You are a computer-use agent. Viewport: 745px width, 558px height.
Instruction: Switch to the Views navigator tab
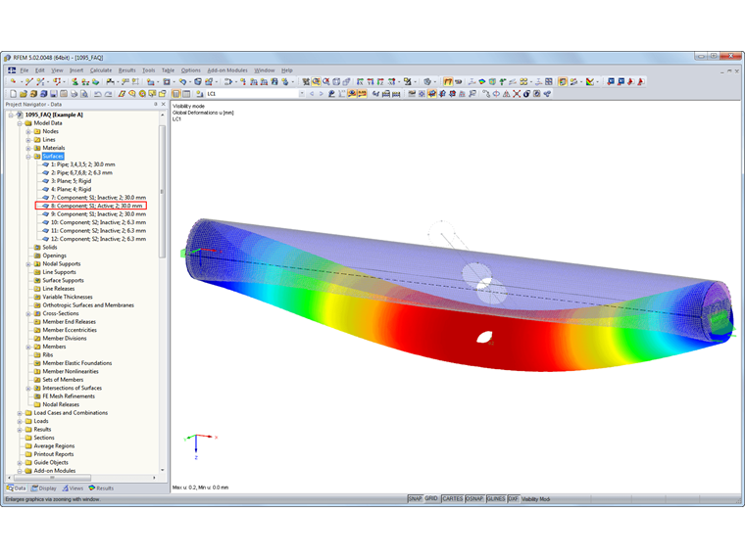click(x=73, y=488)
